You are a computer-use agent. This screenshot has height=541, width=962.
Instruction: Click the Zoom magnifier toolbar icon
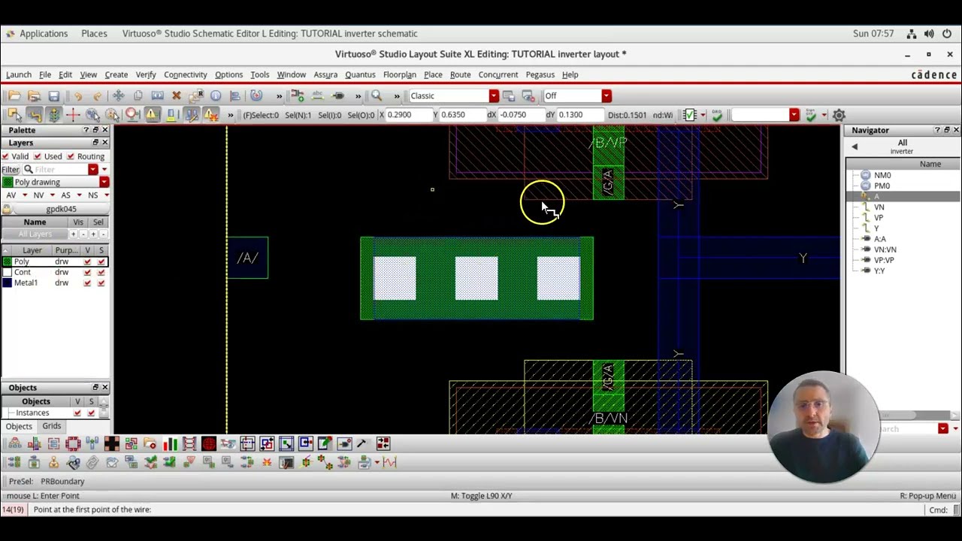pos(377,96)
